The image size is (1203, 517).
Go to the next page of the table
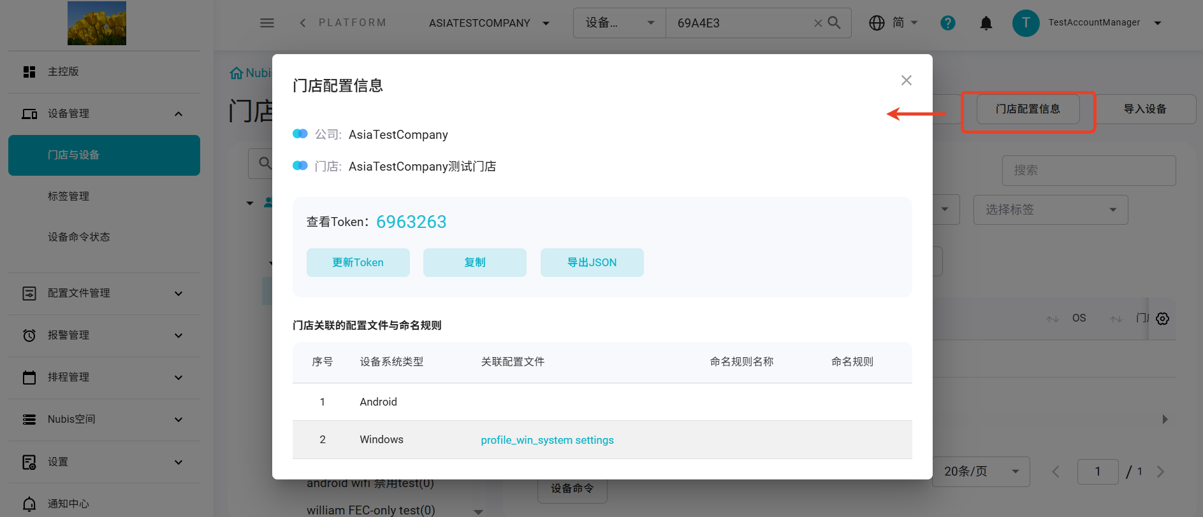click(1160, 472)
